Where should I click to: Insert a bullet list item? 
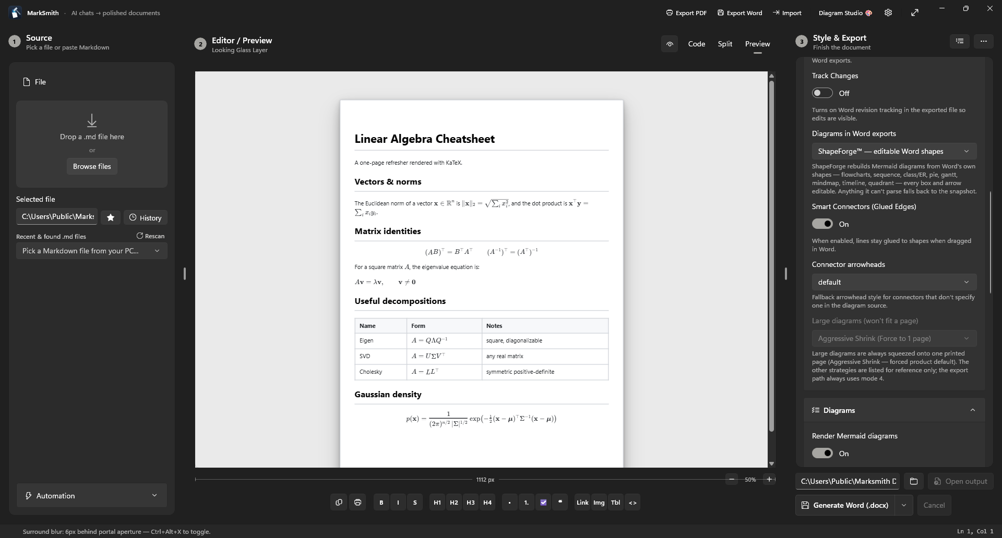[x=509, y=503]
